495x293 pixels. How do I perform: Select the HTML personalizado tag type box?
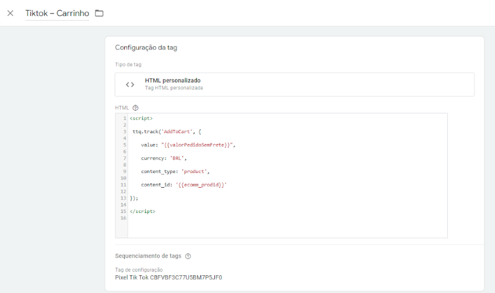[x=294, y=84]
